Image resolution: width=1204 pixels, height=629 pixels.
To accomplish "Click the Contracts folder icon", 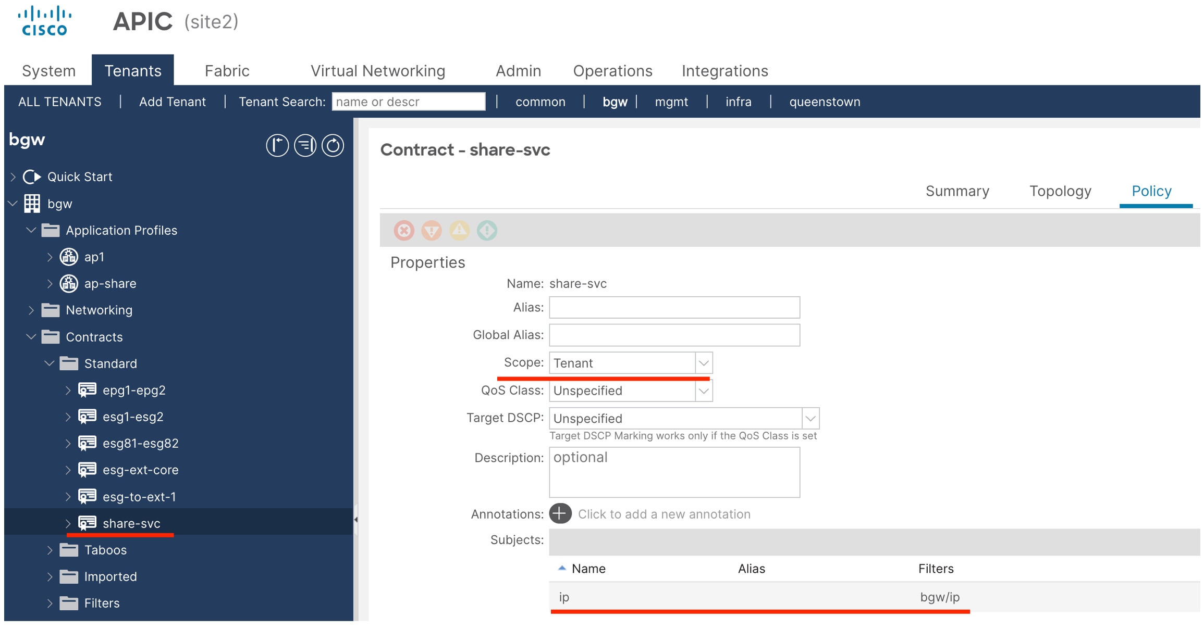I will [x=51, y=336].
